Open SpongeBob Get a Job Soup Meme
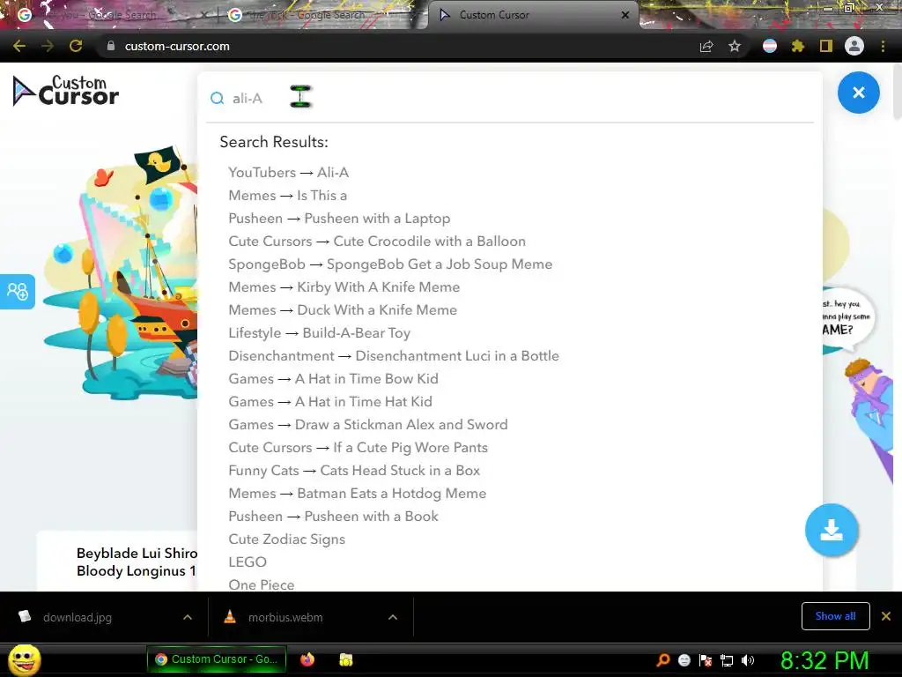Image resolution: width=902 pixels, height=677 pixels. coord(390,264)
